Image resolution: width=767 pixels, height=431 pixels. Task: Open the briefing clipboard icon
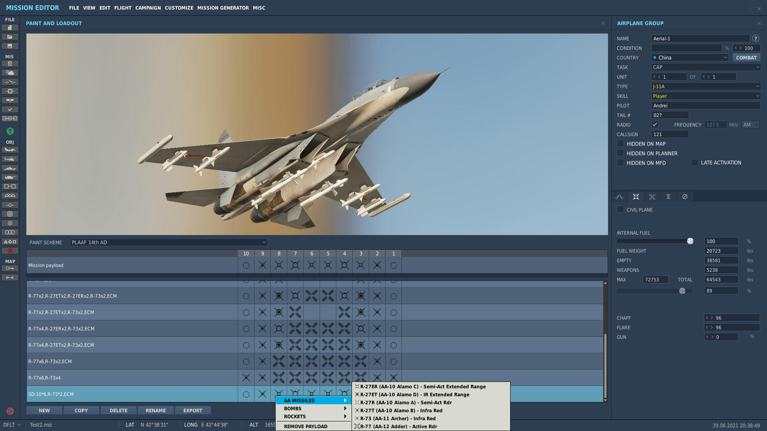10,63
